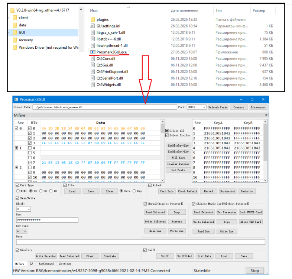Image resolution: width=292 pixels, height=279 pixels.
Task: Enable the Select All checkbox
Action: pyautogui.click(x=167, y=131)
